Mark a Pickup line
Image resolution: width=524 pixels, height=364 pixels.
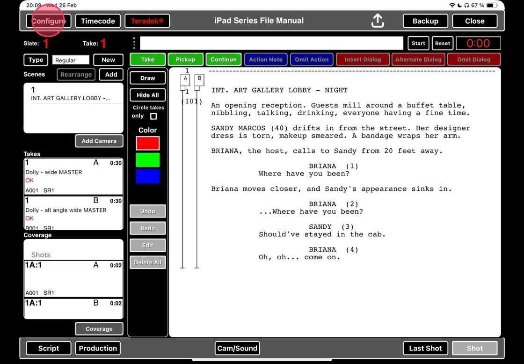click(x=185, y=59)
